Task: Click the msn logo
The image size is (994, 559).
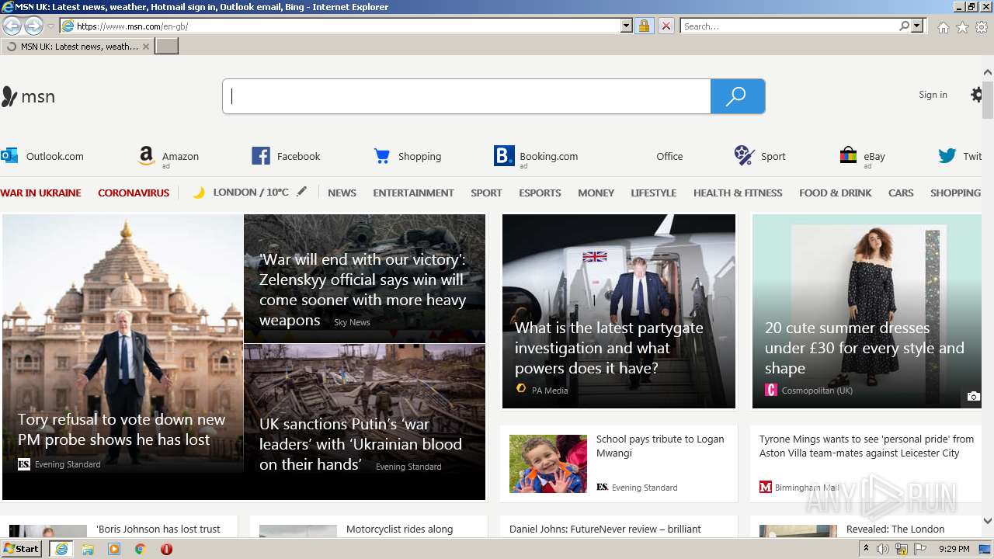Action: [x=28, y=96]
